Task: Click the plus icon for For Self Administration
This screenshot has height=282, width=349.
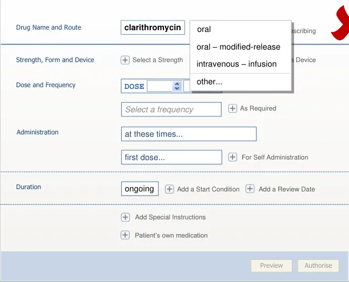Action: click(x=232, y=157)
